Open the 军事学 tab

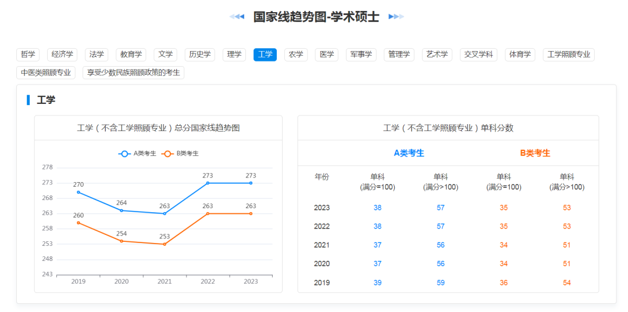[x=361, y=55]
